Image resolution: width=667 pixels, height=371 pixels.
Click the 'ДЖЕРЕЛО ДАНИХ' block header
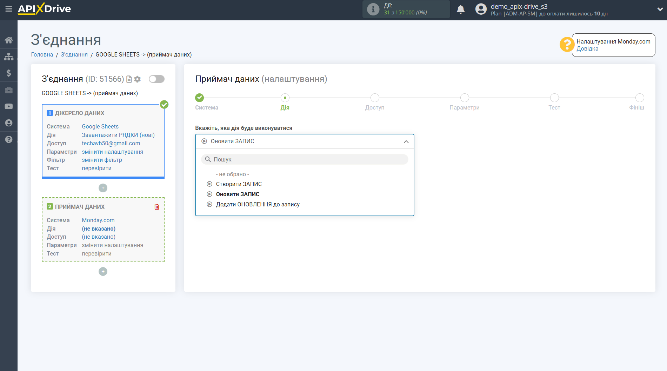coord(80,113)
